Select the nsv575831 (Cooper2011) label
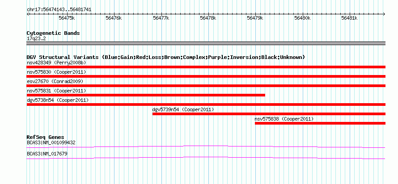This screenshot has height=184, width=398. click(x=56, y=91)
